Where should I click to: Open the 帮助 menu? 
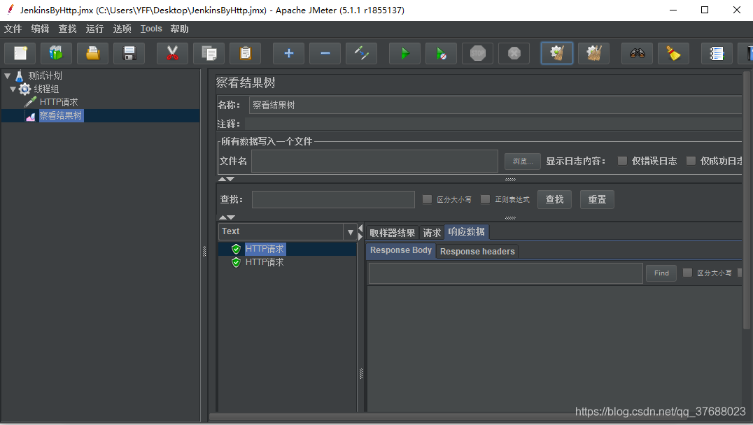click(179, 29)
